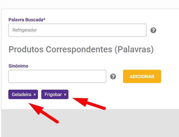The height and width of the screenshot is (137, 179).
Task: Delete the Frigobar tag with its ×
Action: (x=65, y=94)
